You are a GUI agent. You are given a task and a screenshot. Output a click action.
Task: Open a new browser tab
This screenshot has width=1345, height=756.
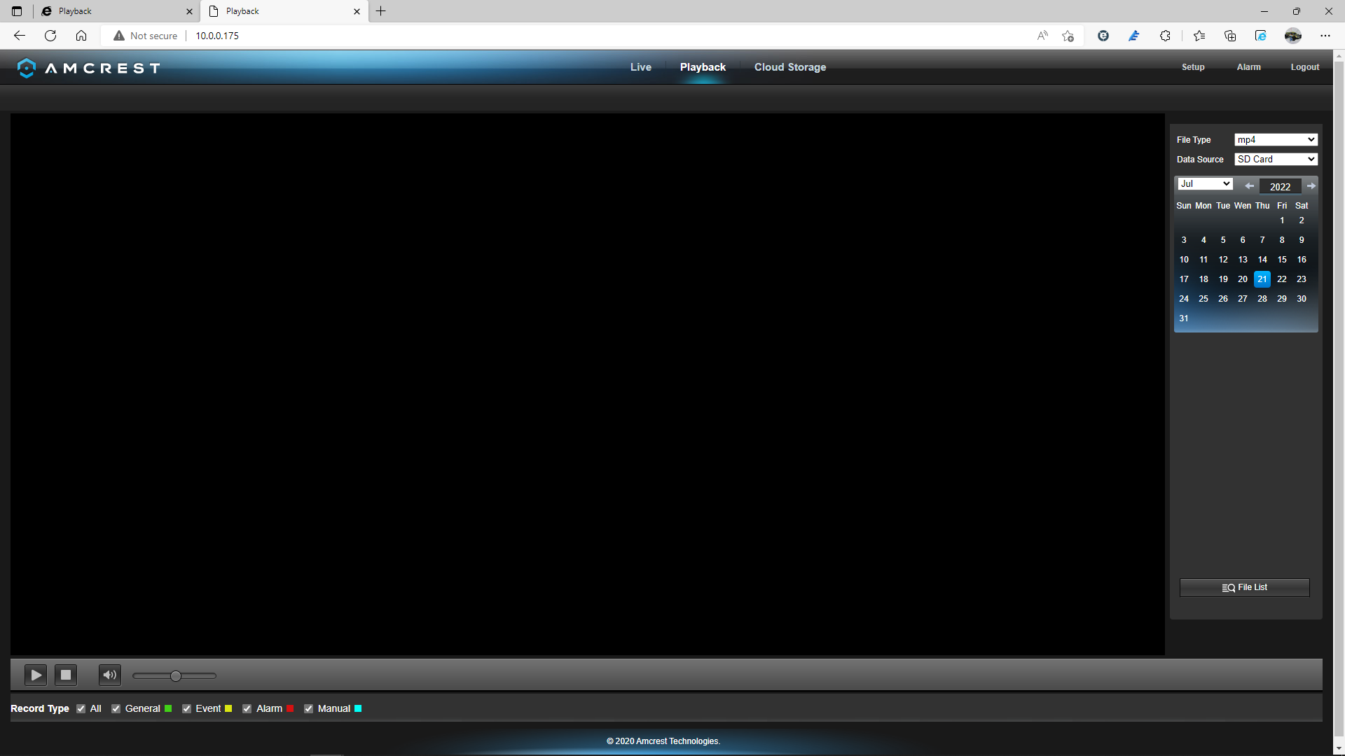coord(381,11)
